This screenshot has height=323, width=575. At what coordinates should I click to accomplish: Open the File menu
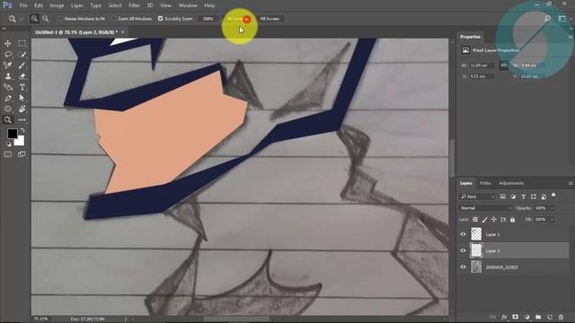pos(23,5)
